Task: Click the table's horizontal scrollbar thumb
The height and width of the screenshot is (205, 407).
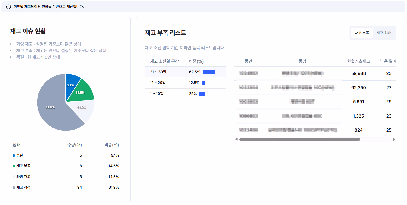Action: pos(300,140)
